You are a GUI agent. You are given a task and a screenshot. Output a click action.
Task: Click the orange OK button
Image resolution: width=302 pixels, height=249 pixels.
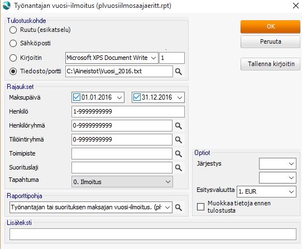click(270, 27)
